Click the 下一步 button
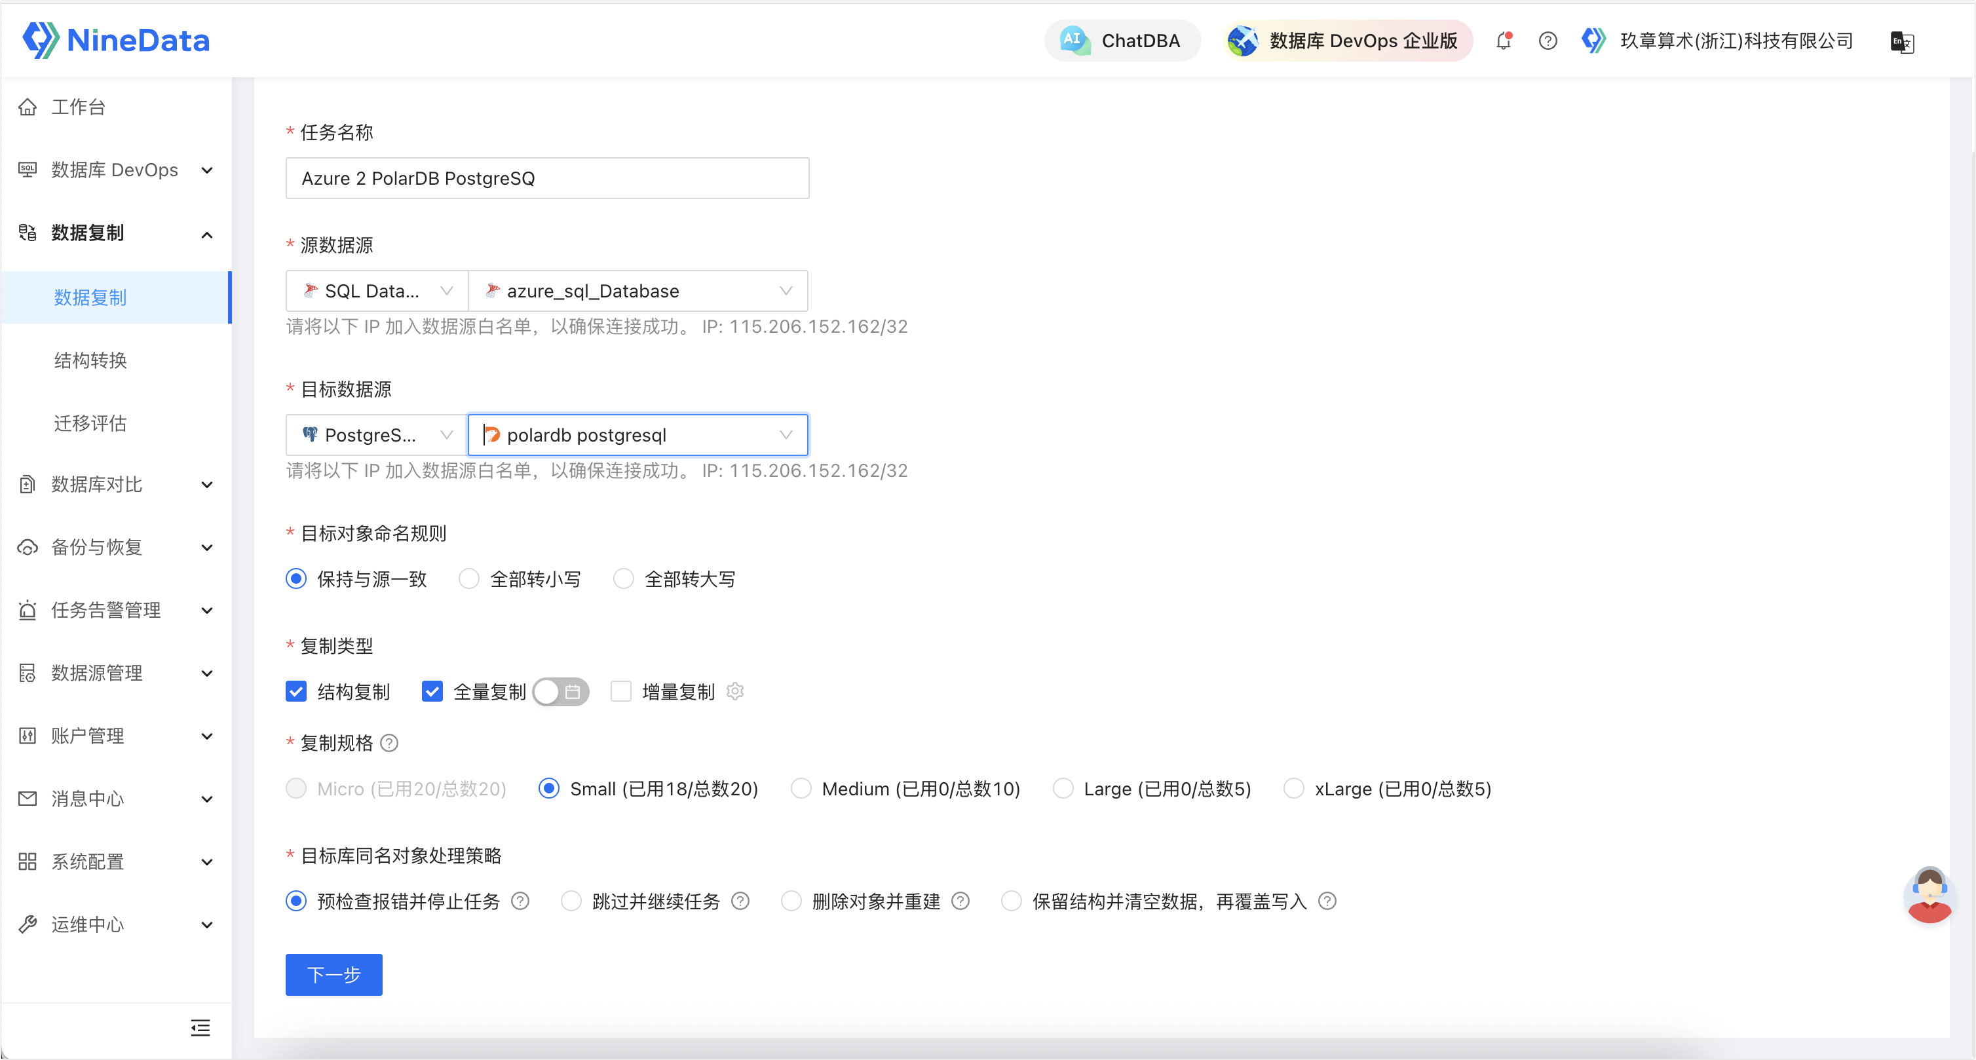This screenshot has width=1976, height=1060. coord(333,975)
